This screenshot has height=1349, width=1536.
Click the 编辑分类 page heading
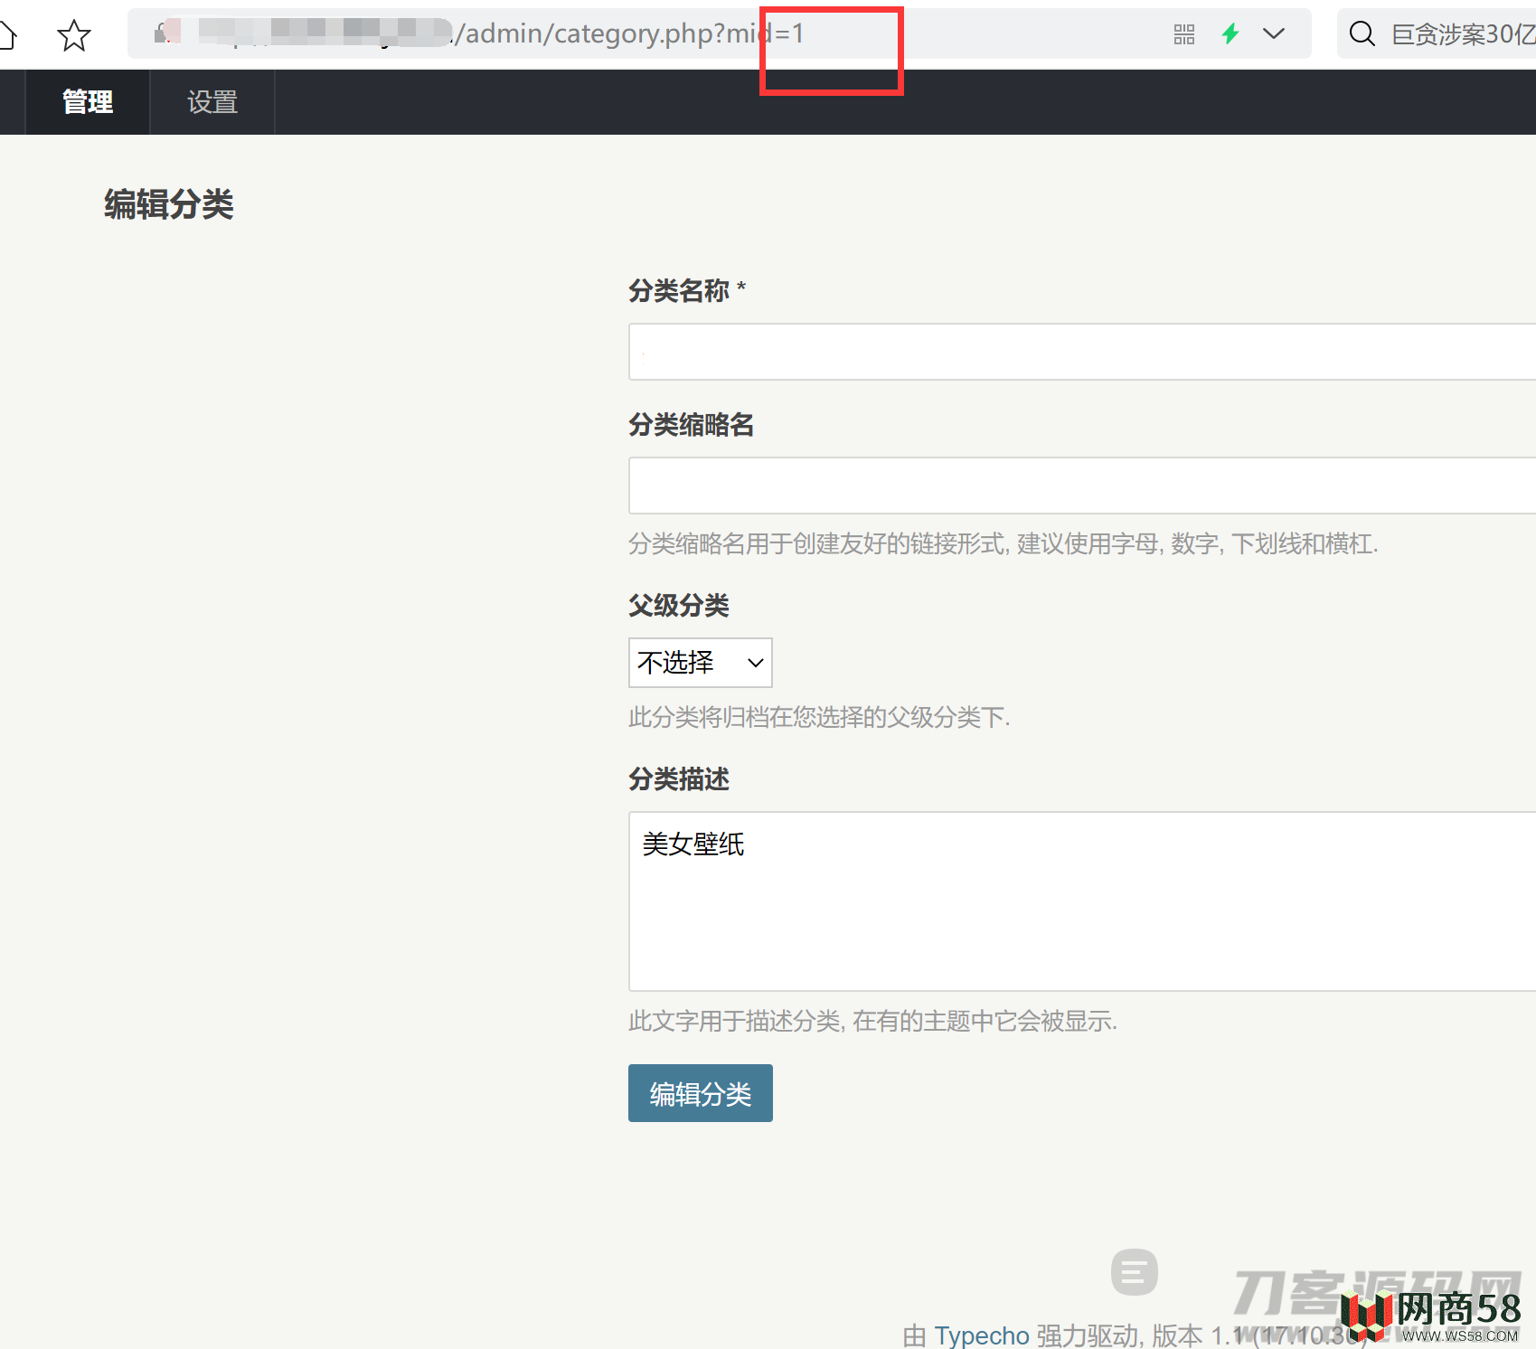pyautogui.click(x=169, y=204)
